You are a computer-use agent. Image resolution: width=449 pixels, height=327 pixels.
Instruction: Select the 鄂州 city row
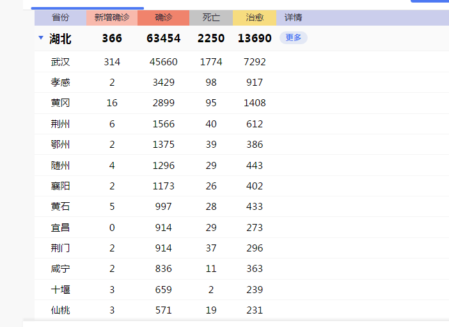pos(60,145)
